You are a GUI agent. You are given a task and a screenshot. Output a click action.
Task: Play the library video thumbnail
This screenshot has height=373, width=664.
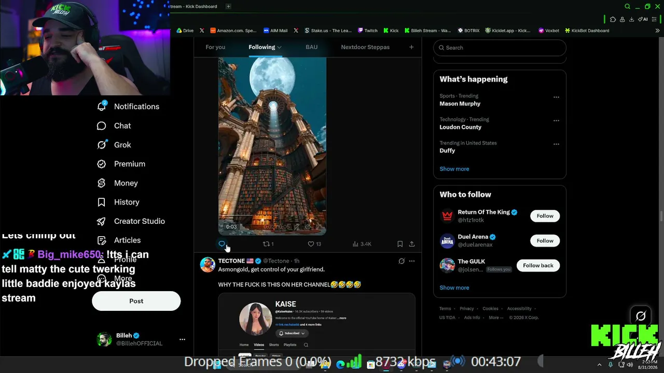[272, 146]
